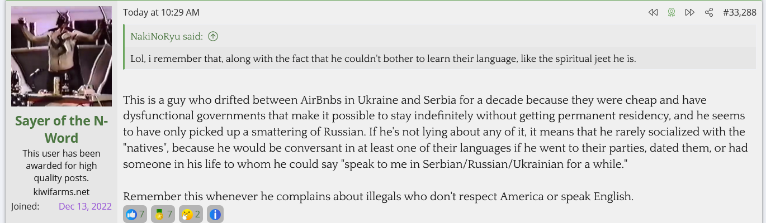Click the join date Dec 13, 2022
Screen dimensions: 766x223
click(85, 206)
